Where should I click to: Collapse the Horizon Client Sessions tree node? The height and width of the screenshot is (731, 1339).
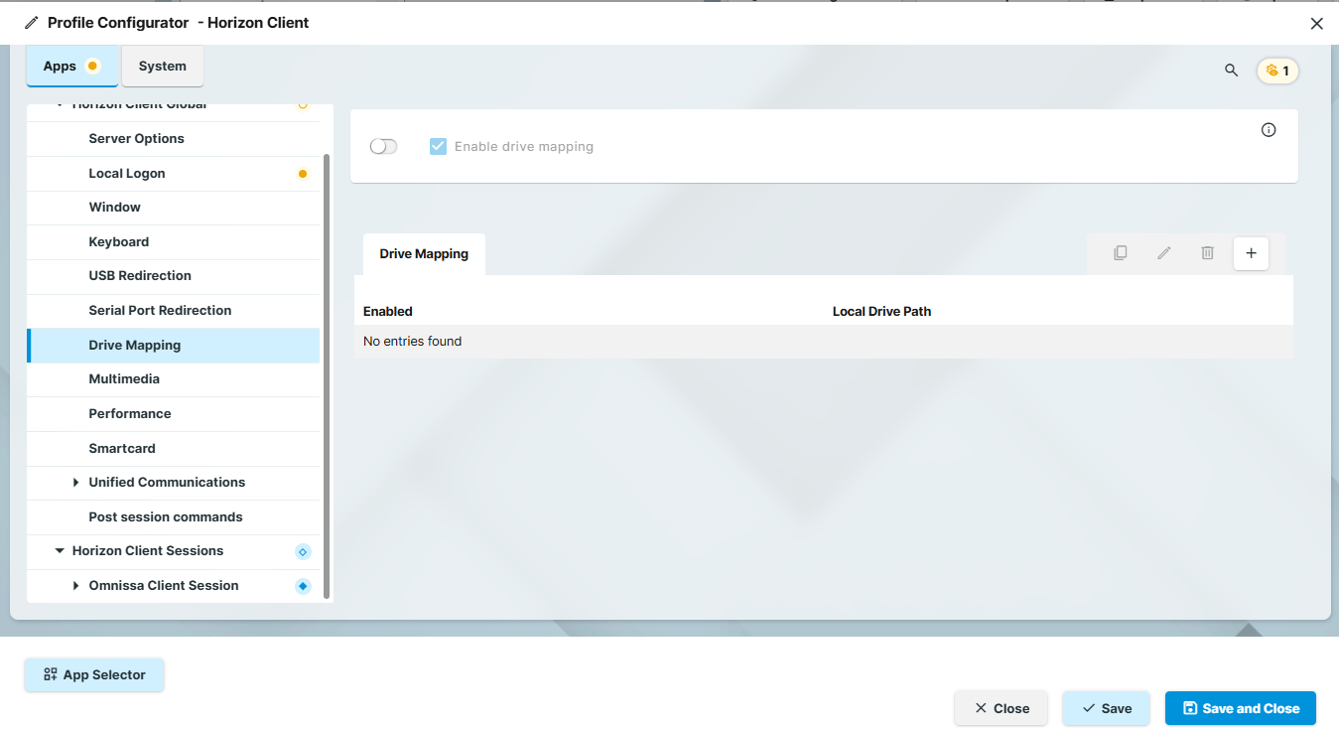coord(59,550)
